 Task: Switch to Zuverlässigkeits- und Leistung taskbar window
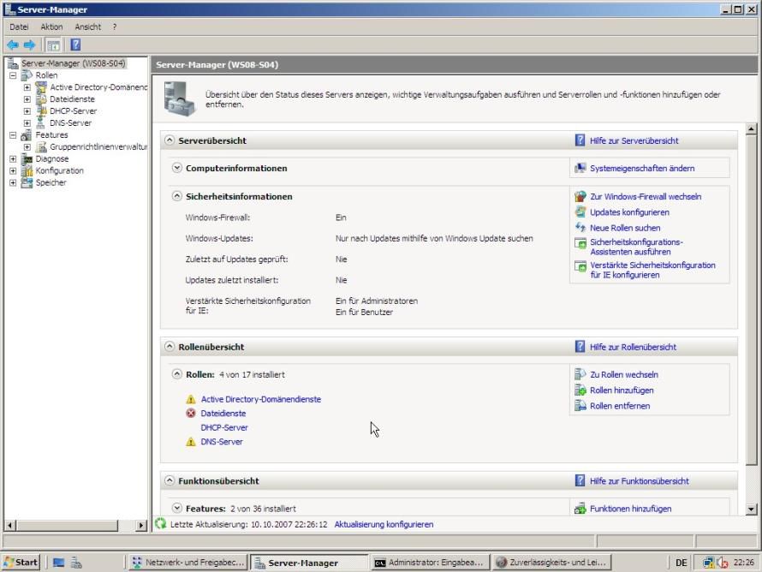coord(551,563)
